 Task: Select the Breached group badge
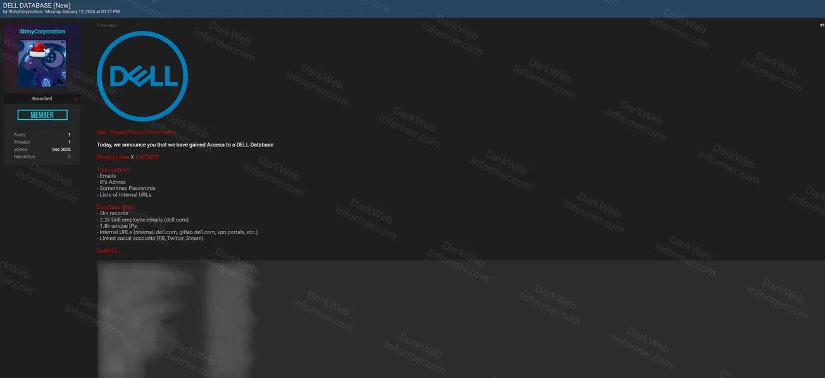[x=42, y=98]
